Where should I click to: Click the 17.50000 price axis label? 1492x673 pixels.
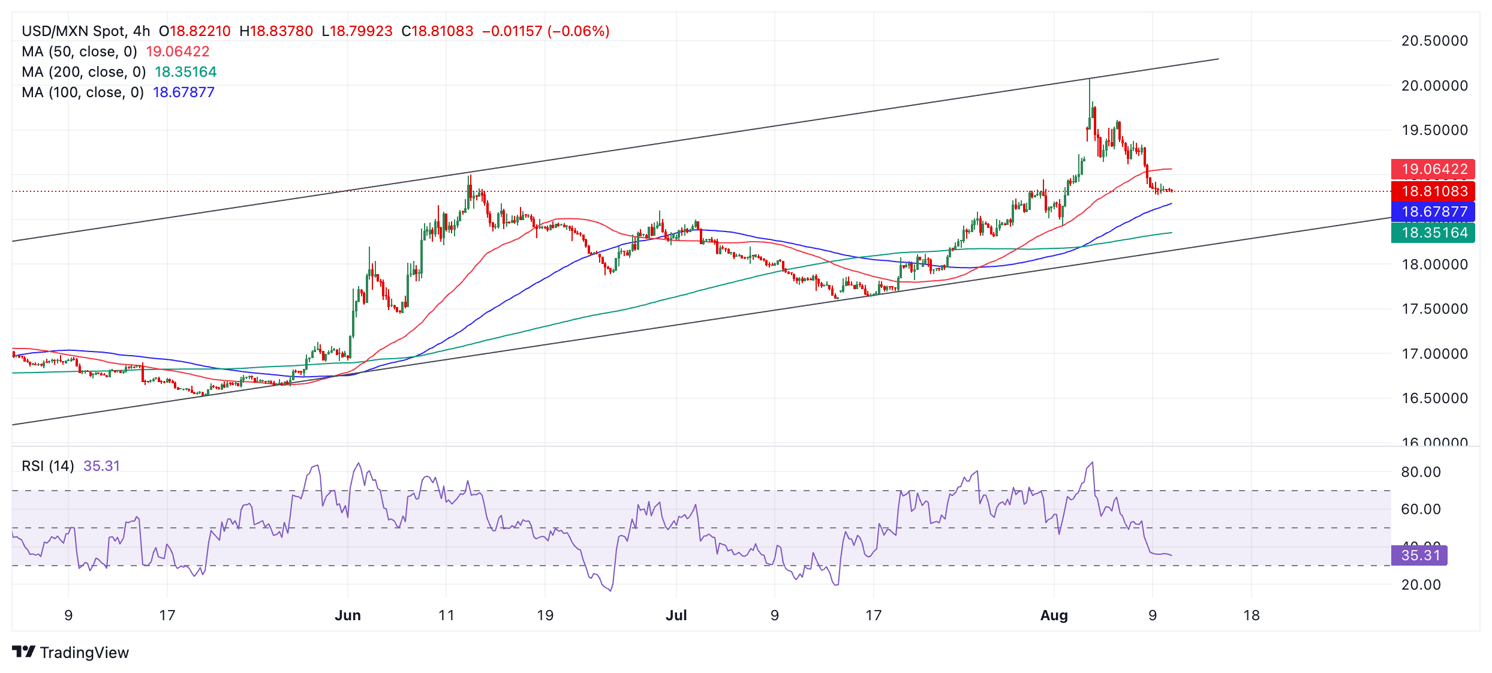[1434, 309]
